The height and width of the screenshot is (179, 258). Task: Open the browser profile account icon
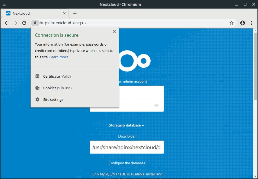[243, 23]
